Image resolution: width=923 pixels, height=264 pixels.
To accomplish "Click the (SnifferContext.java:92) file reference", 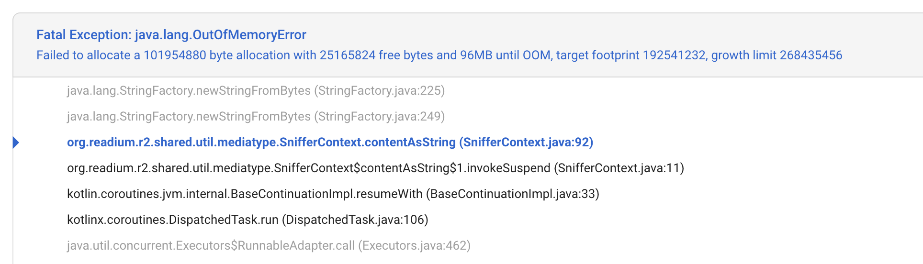I will pyautogui.click(x=526, y=143).
